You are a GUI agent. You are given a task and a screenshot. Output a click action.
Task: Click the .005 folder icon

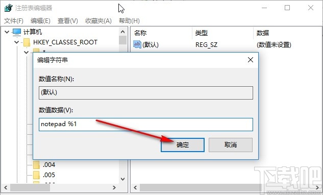(36, 175)
